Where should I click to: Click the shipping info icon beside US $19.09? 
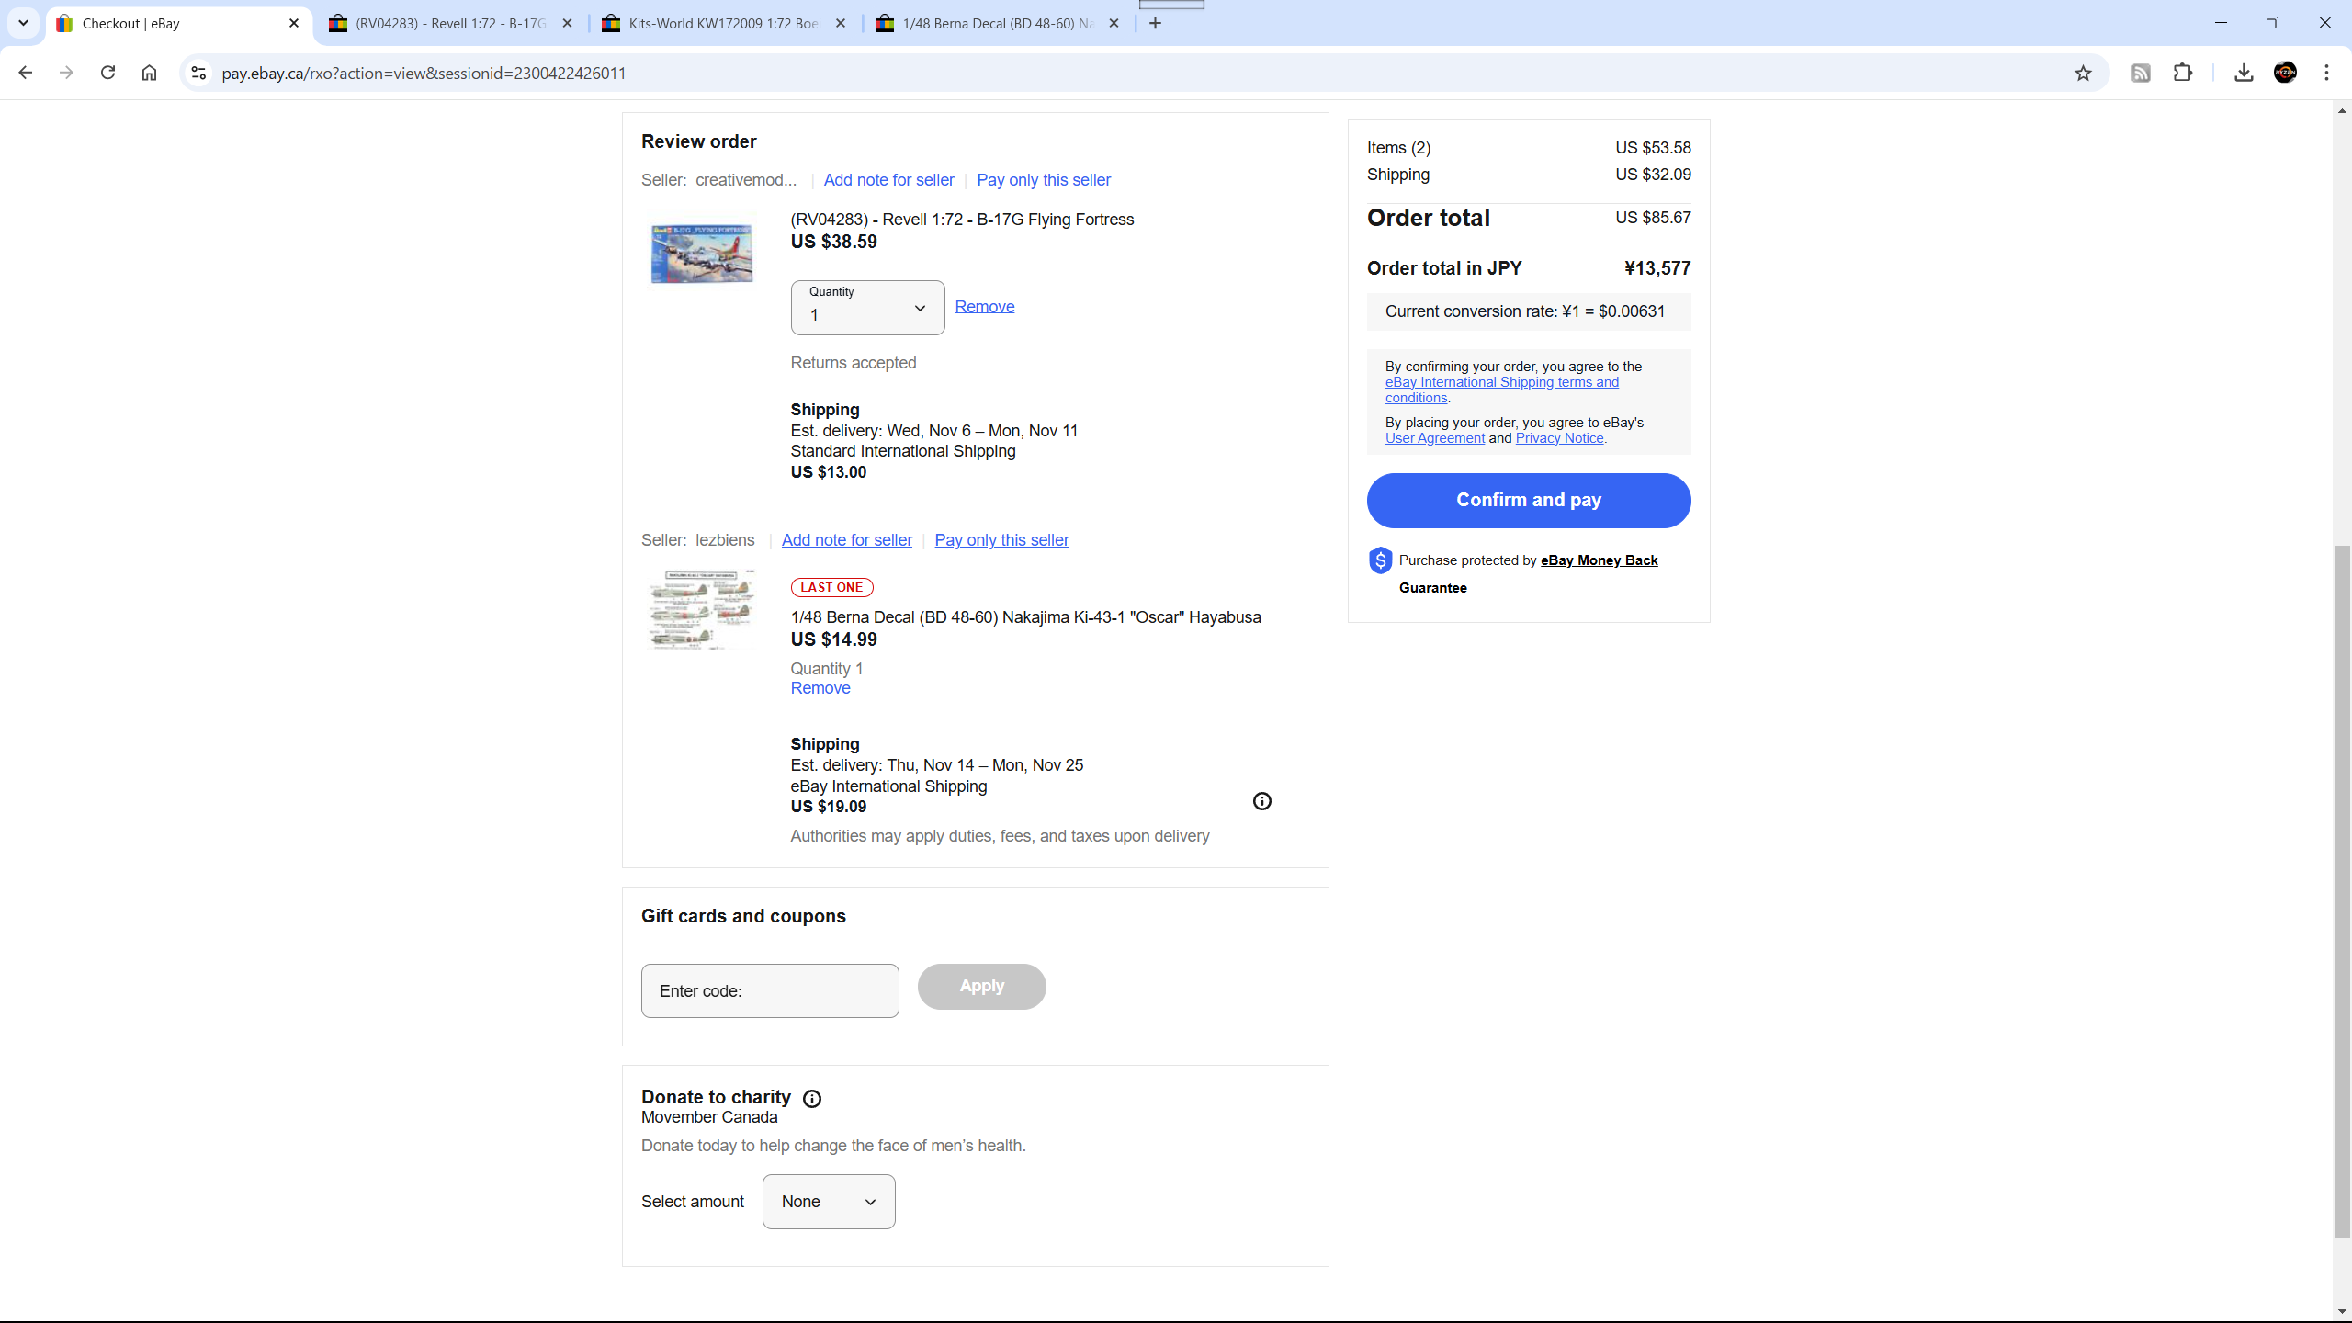click(1262, 801)
